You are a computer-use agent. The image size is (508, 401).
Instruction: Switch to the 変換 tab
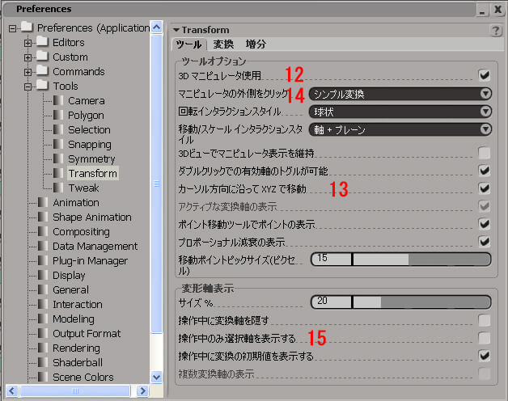[223, 44]
